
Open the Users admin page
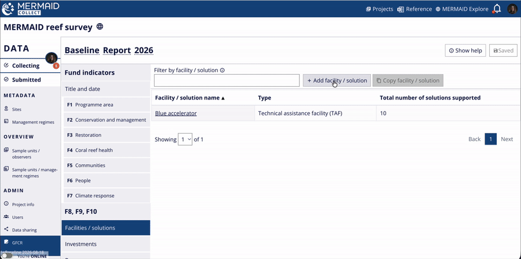coord(17,217)
